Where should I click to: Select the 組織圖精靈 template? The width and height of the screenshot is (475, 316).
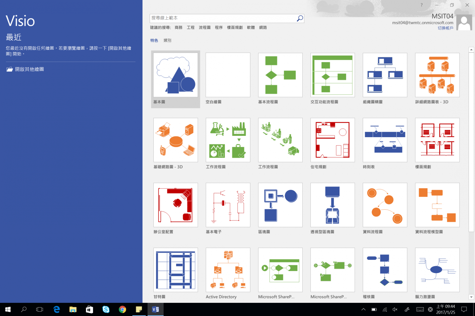tap(385, 75)
